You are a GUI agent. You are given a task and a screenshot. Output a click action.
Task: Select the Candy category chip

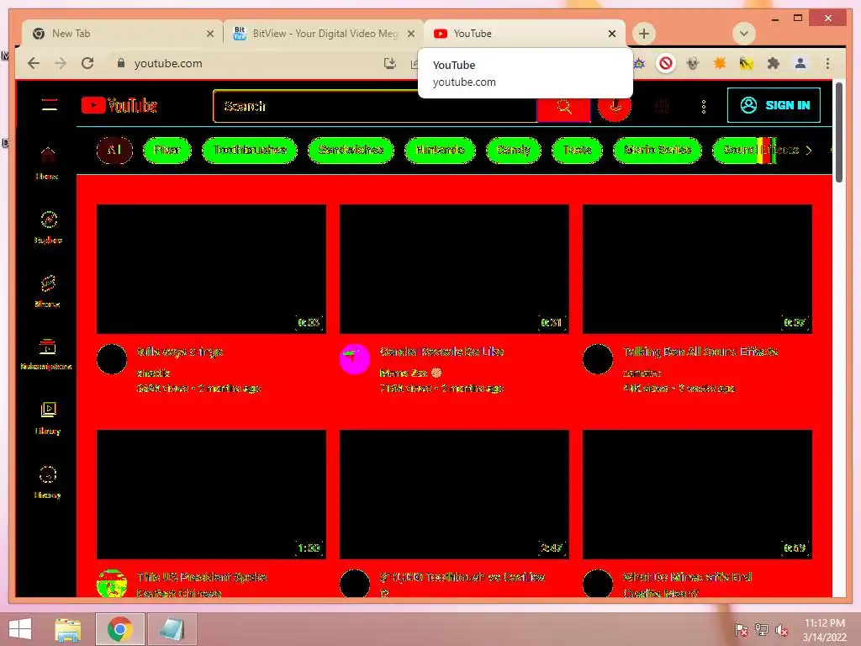pyautogui.click(x=514, y=150)
